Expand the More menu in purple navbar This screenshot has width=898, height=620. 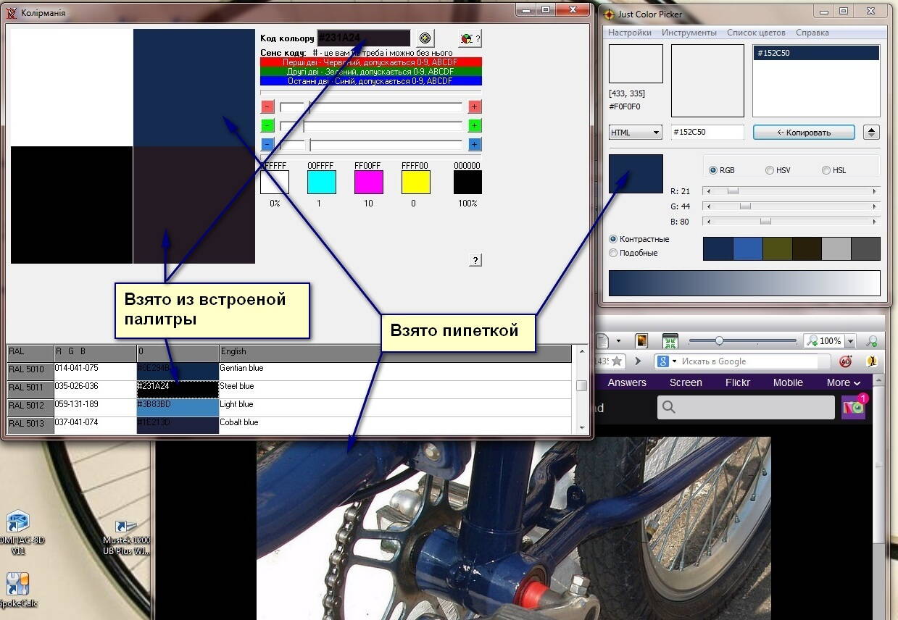(844, 382)
